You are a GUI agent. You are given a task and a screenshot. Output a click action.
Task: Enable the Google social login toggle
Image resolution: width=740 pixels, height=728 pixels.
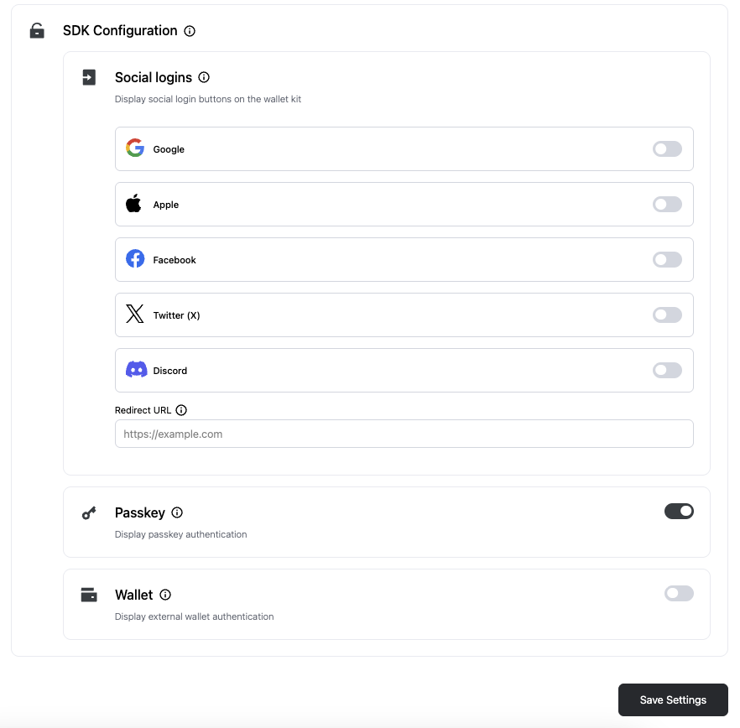coord(667,148)
